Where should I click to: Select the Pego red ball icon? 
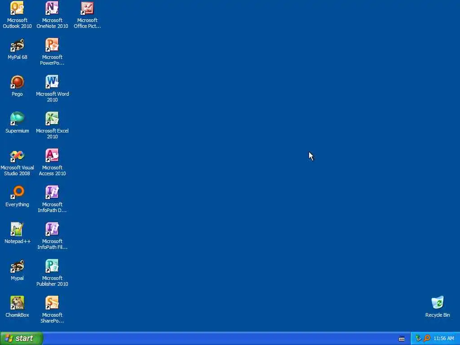tap(17, 82)
